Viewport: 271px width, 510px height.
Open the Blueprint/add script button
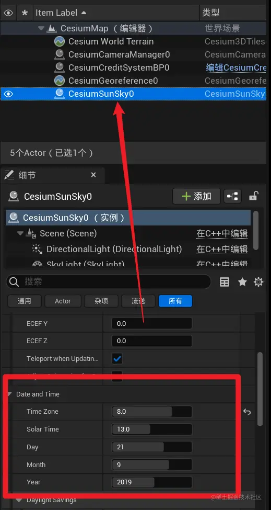[x=232, y=196]
